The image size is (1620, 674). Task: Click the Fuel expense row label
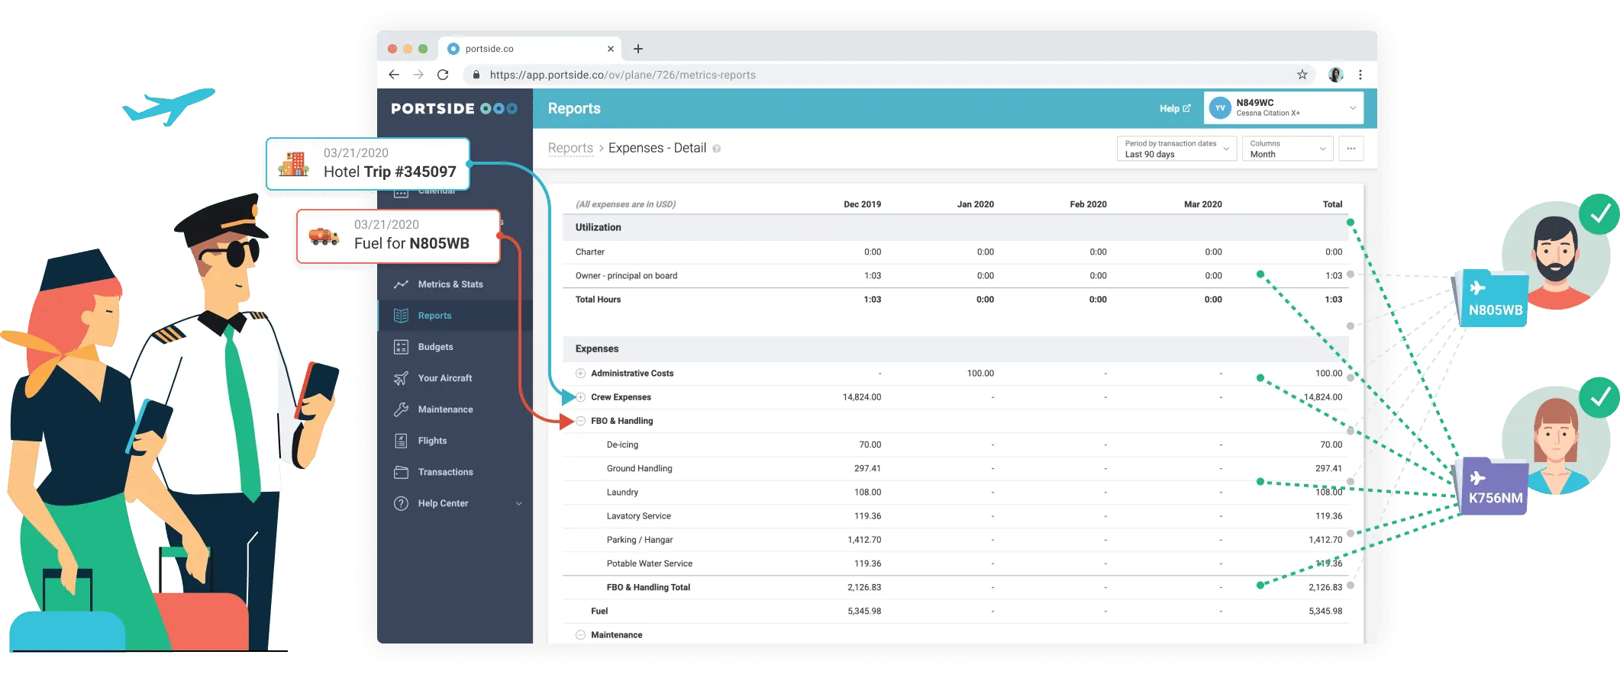(599, 611)
